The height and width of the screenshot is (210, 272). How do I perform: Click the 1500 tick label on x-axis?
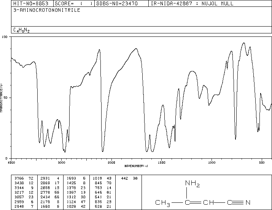[x=162, y=163]
